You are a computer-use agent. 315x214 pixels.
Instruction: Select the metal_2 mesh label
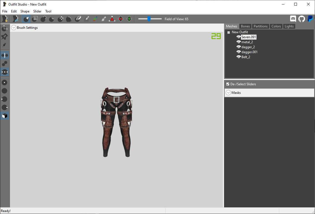[x=247, y=42]
